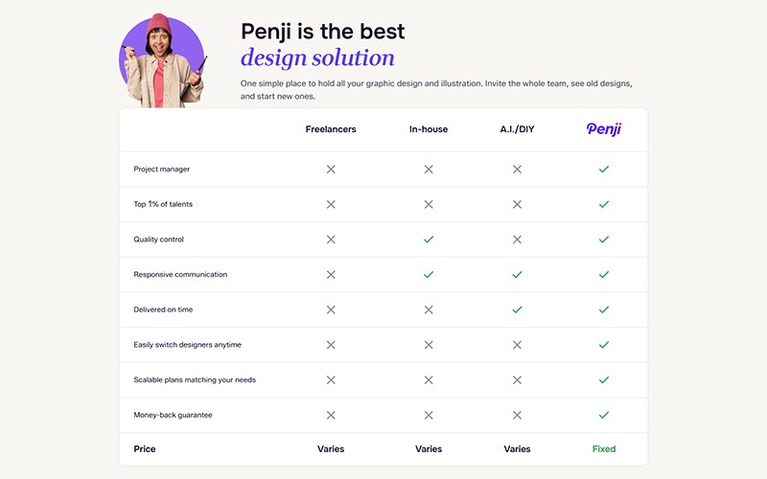Click the Penji logo in table header
The width and height of the screenshot is (767, 479).
coord(604,129)
